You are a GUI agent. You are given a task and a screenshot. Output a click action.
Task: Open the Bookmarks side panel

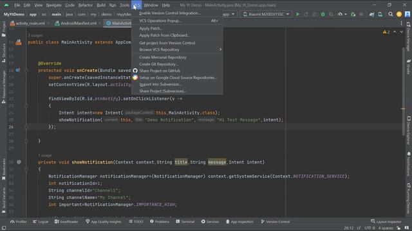tap(4, 169)
